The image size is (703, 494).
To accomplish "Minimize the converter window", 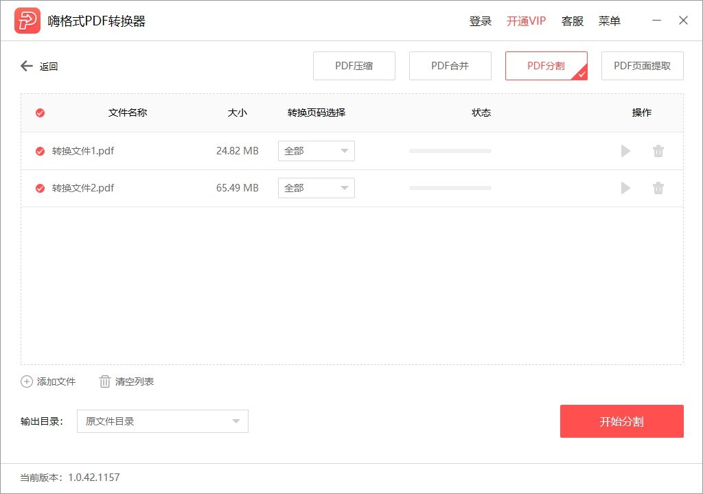I will pos(656,21).
